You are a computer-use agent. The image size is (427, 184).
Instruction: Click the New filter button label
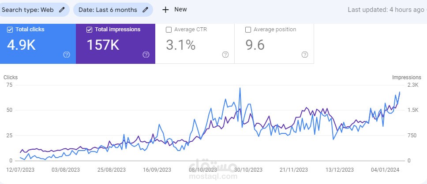pyautogui.click(x=180, y=9)
